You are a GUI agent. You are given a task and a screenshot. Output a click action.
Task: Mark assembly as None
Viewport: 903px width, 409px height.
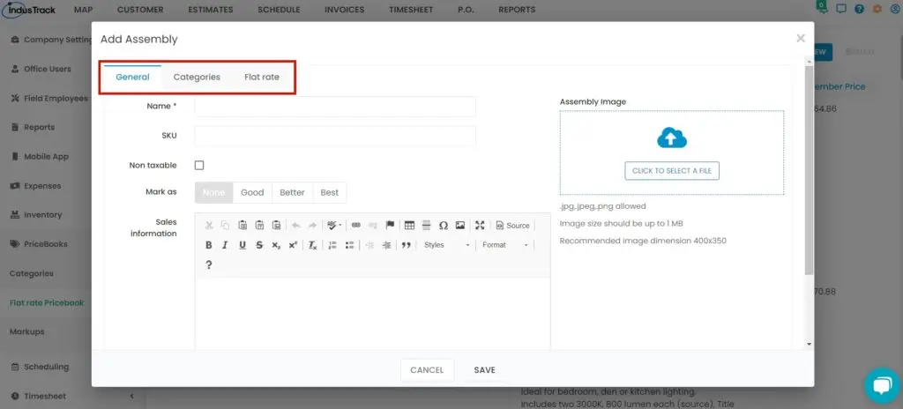(x=213, y=192)
